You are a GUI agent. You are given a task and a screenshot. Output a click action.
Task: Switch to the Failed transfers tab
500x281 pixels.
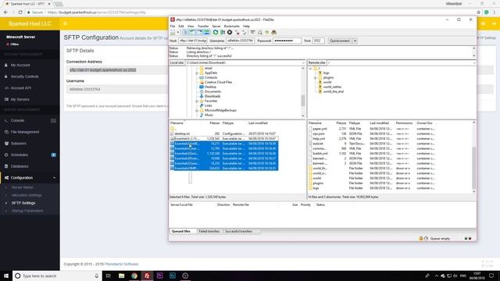coord(209,231)
